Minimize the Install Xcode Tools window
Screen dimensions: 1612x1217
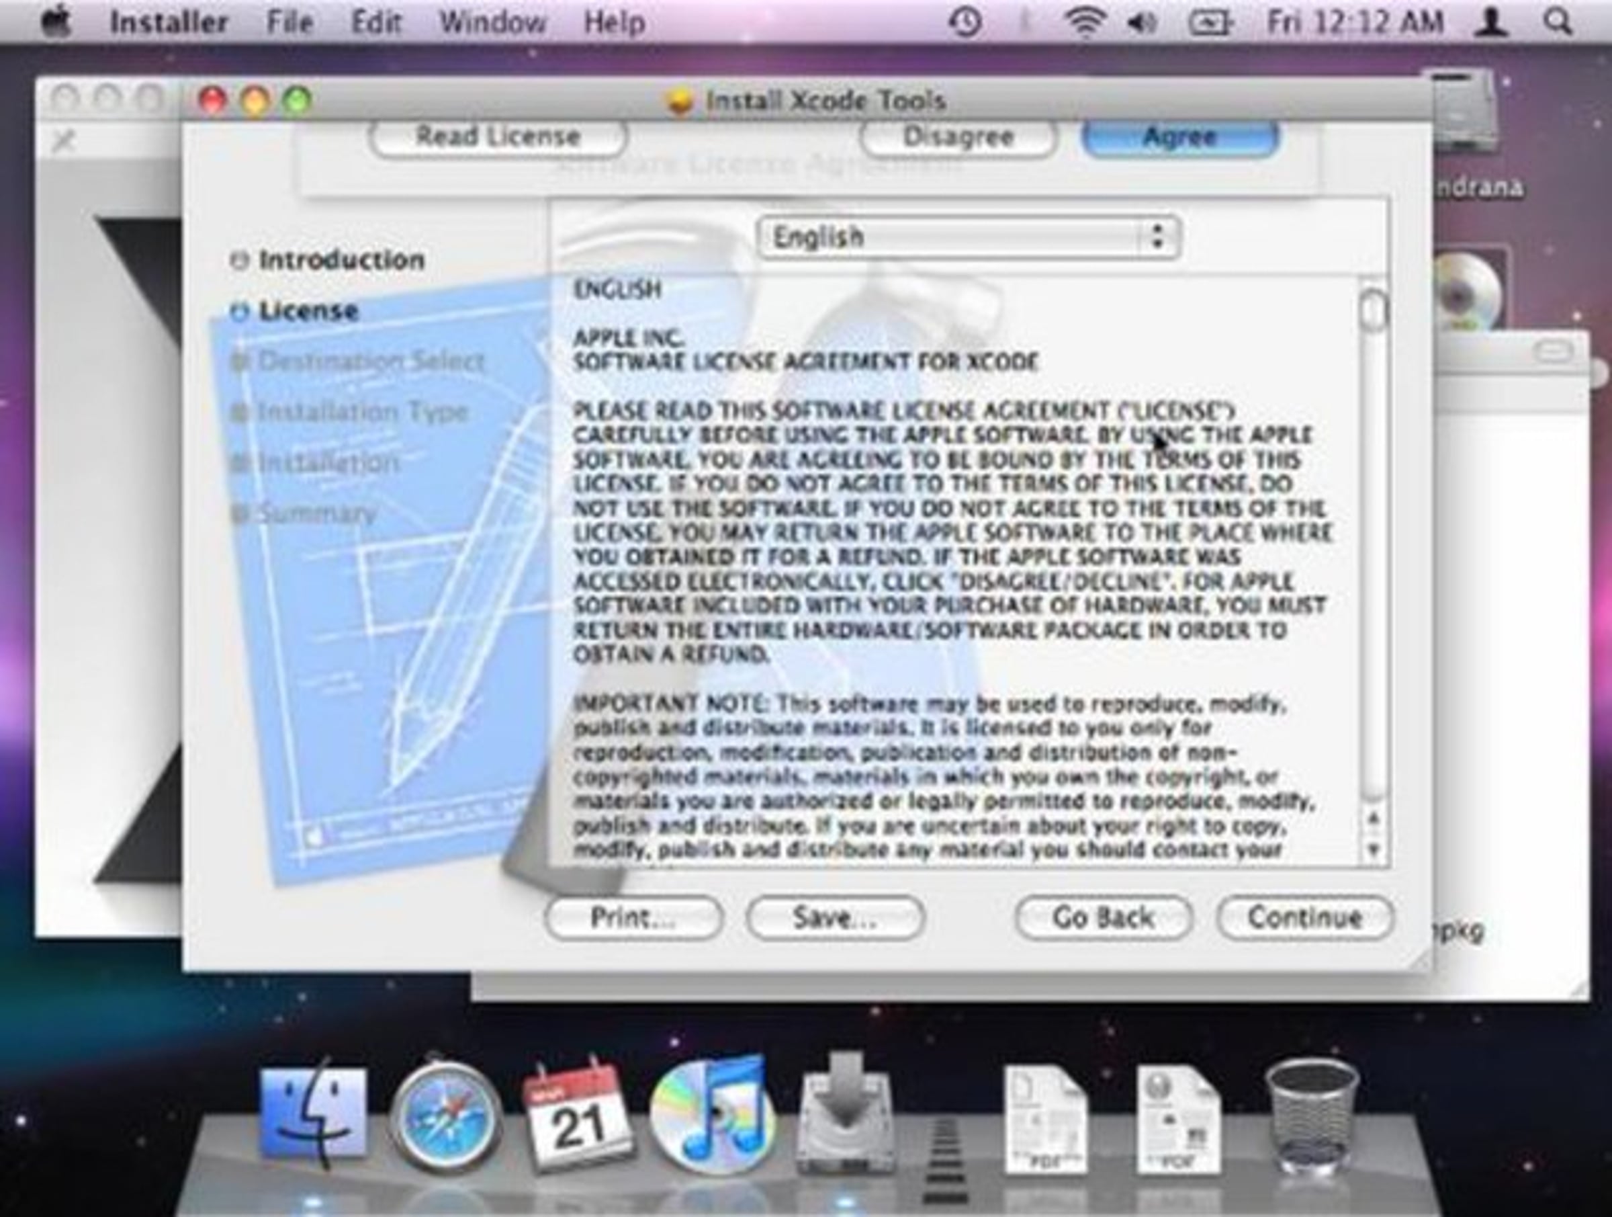point(255,100)
